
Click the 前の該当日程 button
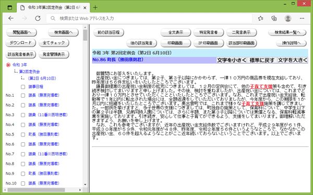(x=109, y=32)
